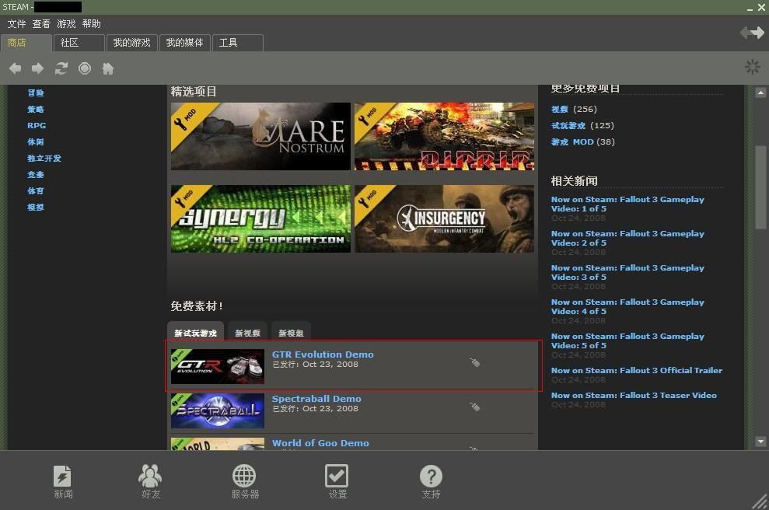Switch to 社区 tab
Viewport: 769px width, 510px height.
coord(79,43)
